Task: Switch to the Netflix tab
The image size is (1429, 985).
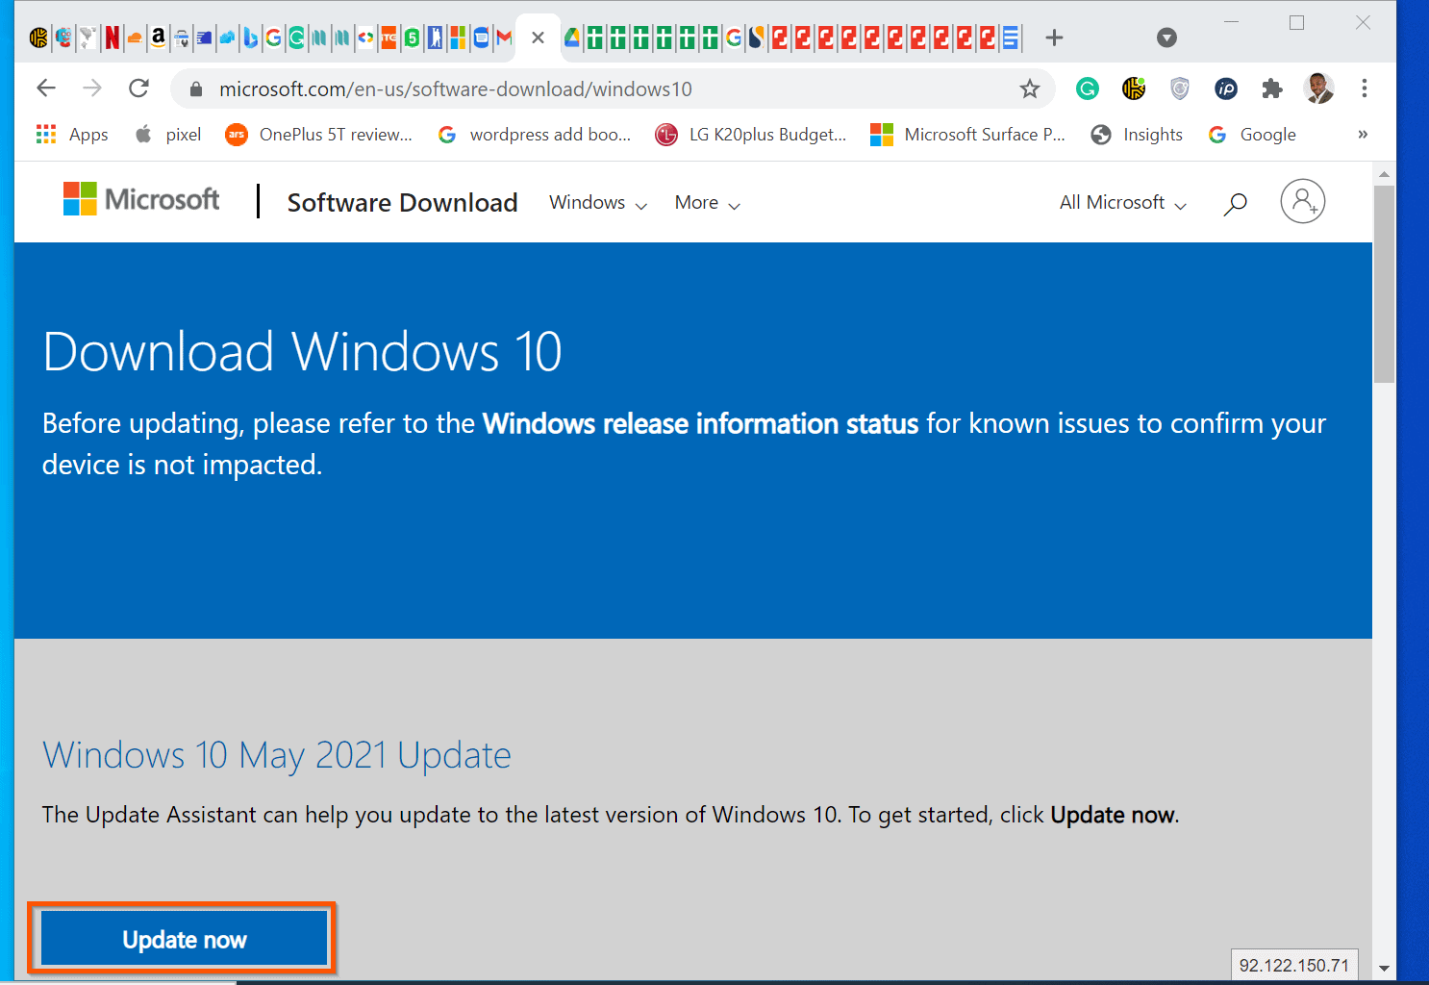Action: coord(112,38)
